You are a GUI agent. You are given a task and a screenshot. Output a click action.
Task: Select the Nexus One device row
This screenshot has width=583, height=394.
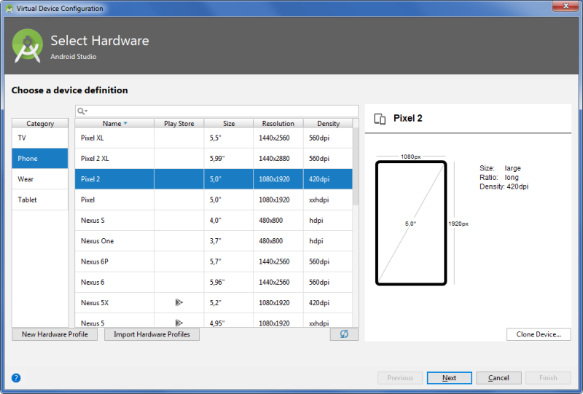214,241
